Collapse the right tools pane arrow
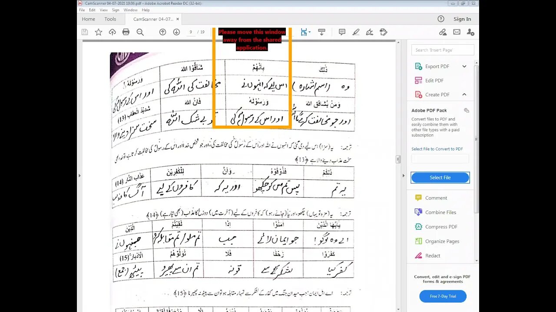 403,175
